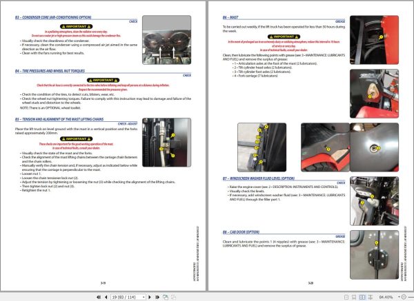This screenshot has width=414, height=301.
Task: Click the 'Loosen nut 1.' line
Action: [x=30, y=174]
